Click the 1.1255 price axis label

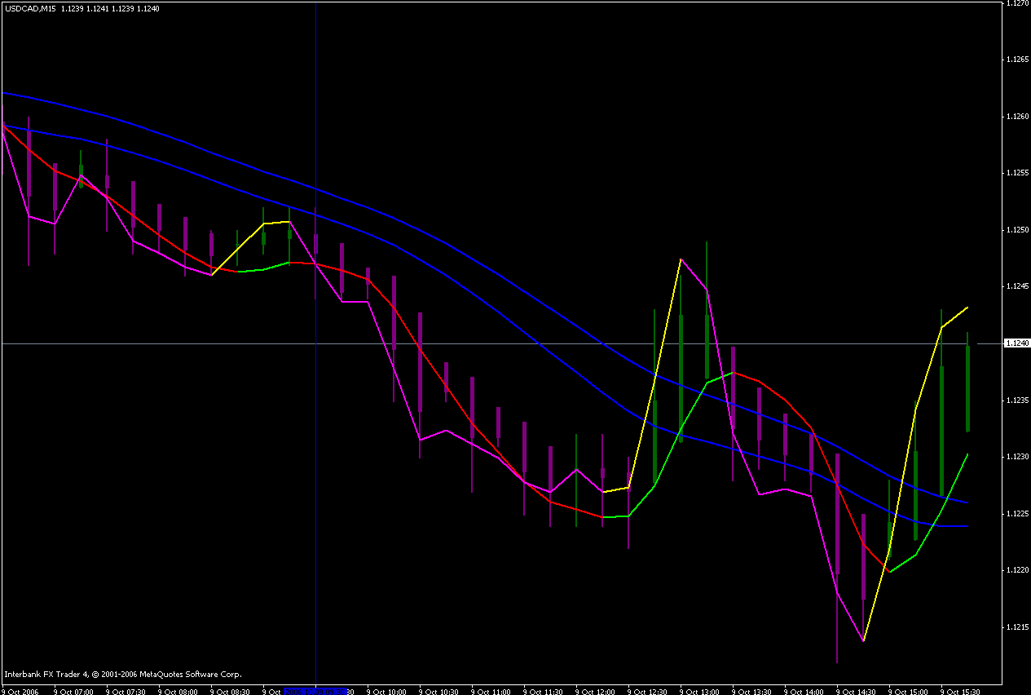click(1016, 173)
